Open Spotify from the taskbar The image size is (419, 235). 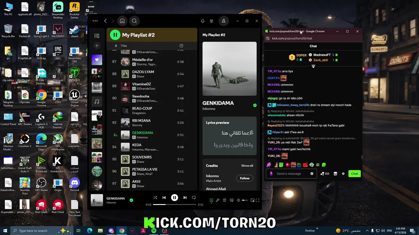pos(154,231)
